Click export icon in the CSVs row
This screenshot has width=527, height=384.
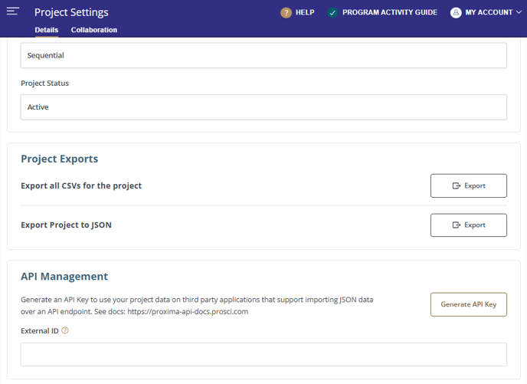point(457,186)
